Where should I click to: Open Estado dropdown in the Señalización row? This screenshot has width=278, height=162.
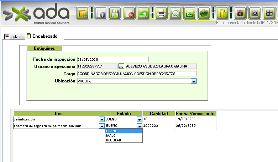(139, 120)
